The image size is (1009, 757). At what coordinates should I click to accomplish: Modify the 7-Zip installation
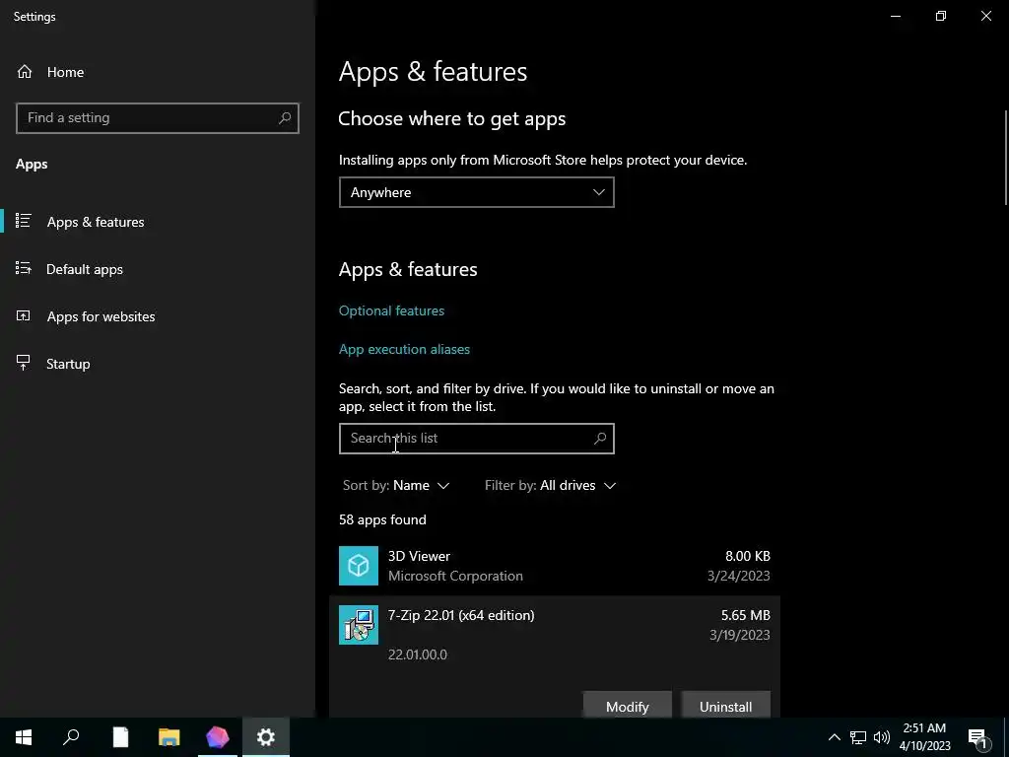point(628,706)
